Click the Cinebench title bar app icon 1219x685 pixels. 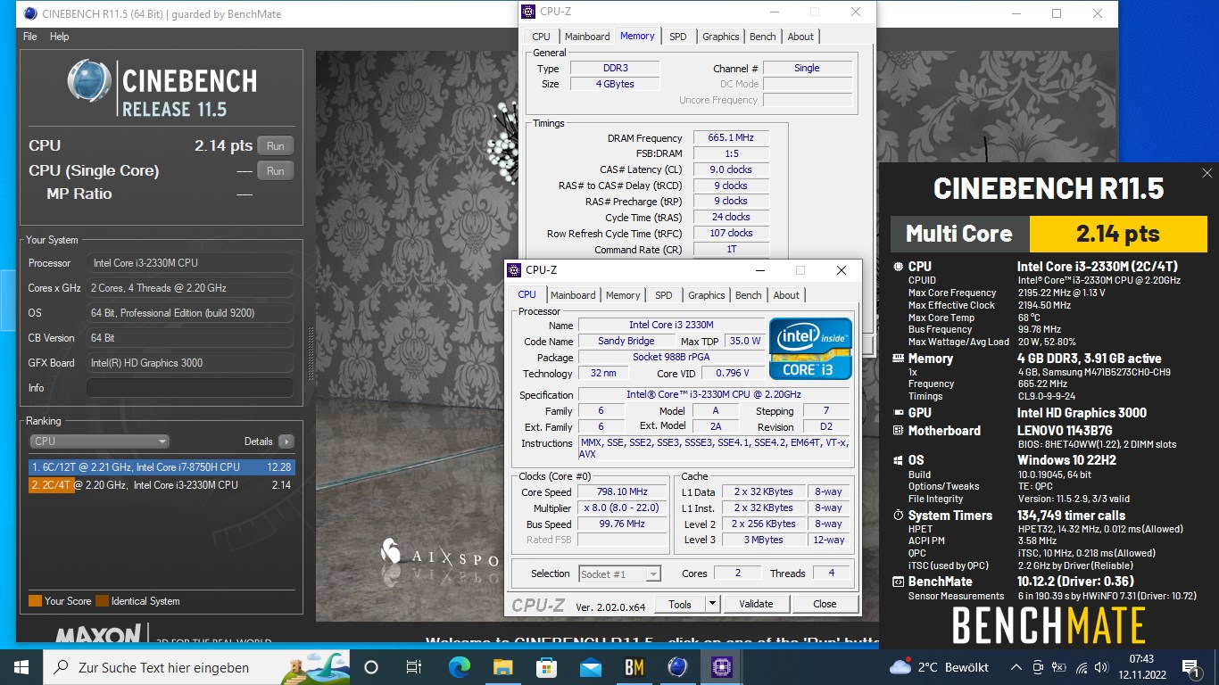pyautogui.click(x=30, y=13)
